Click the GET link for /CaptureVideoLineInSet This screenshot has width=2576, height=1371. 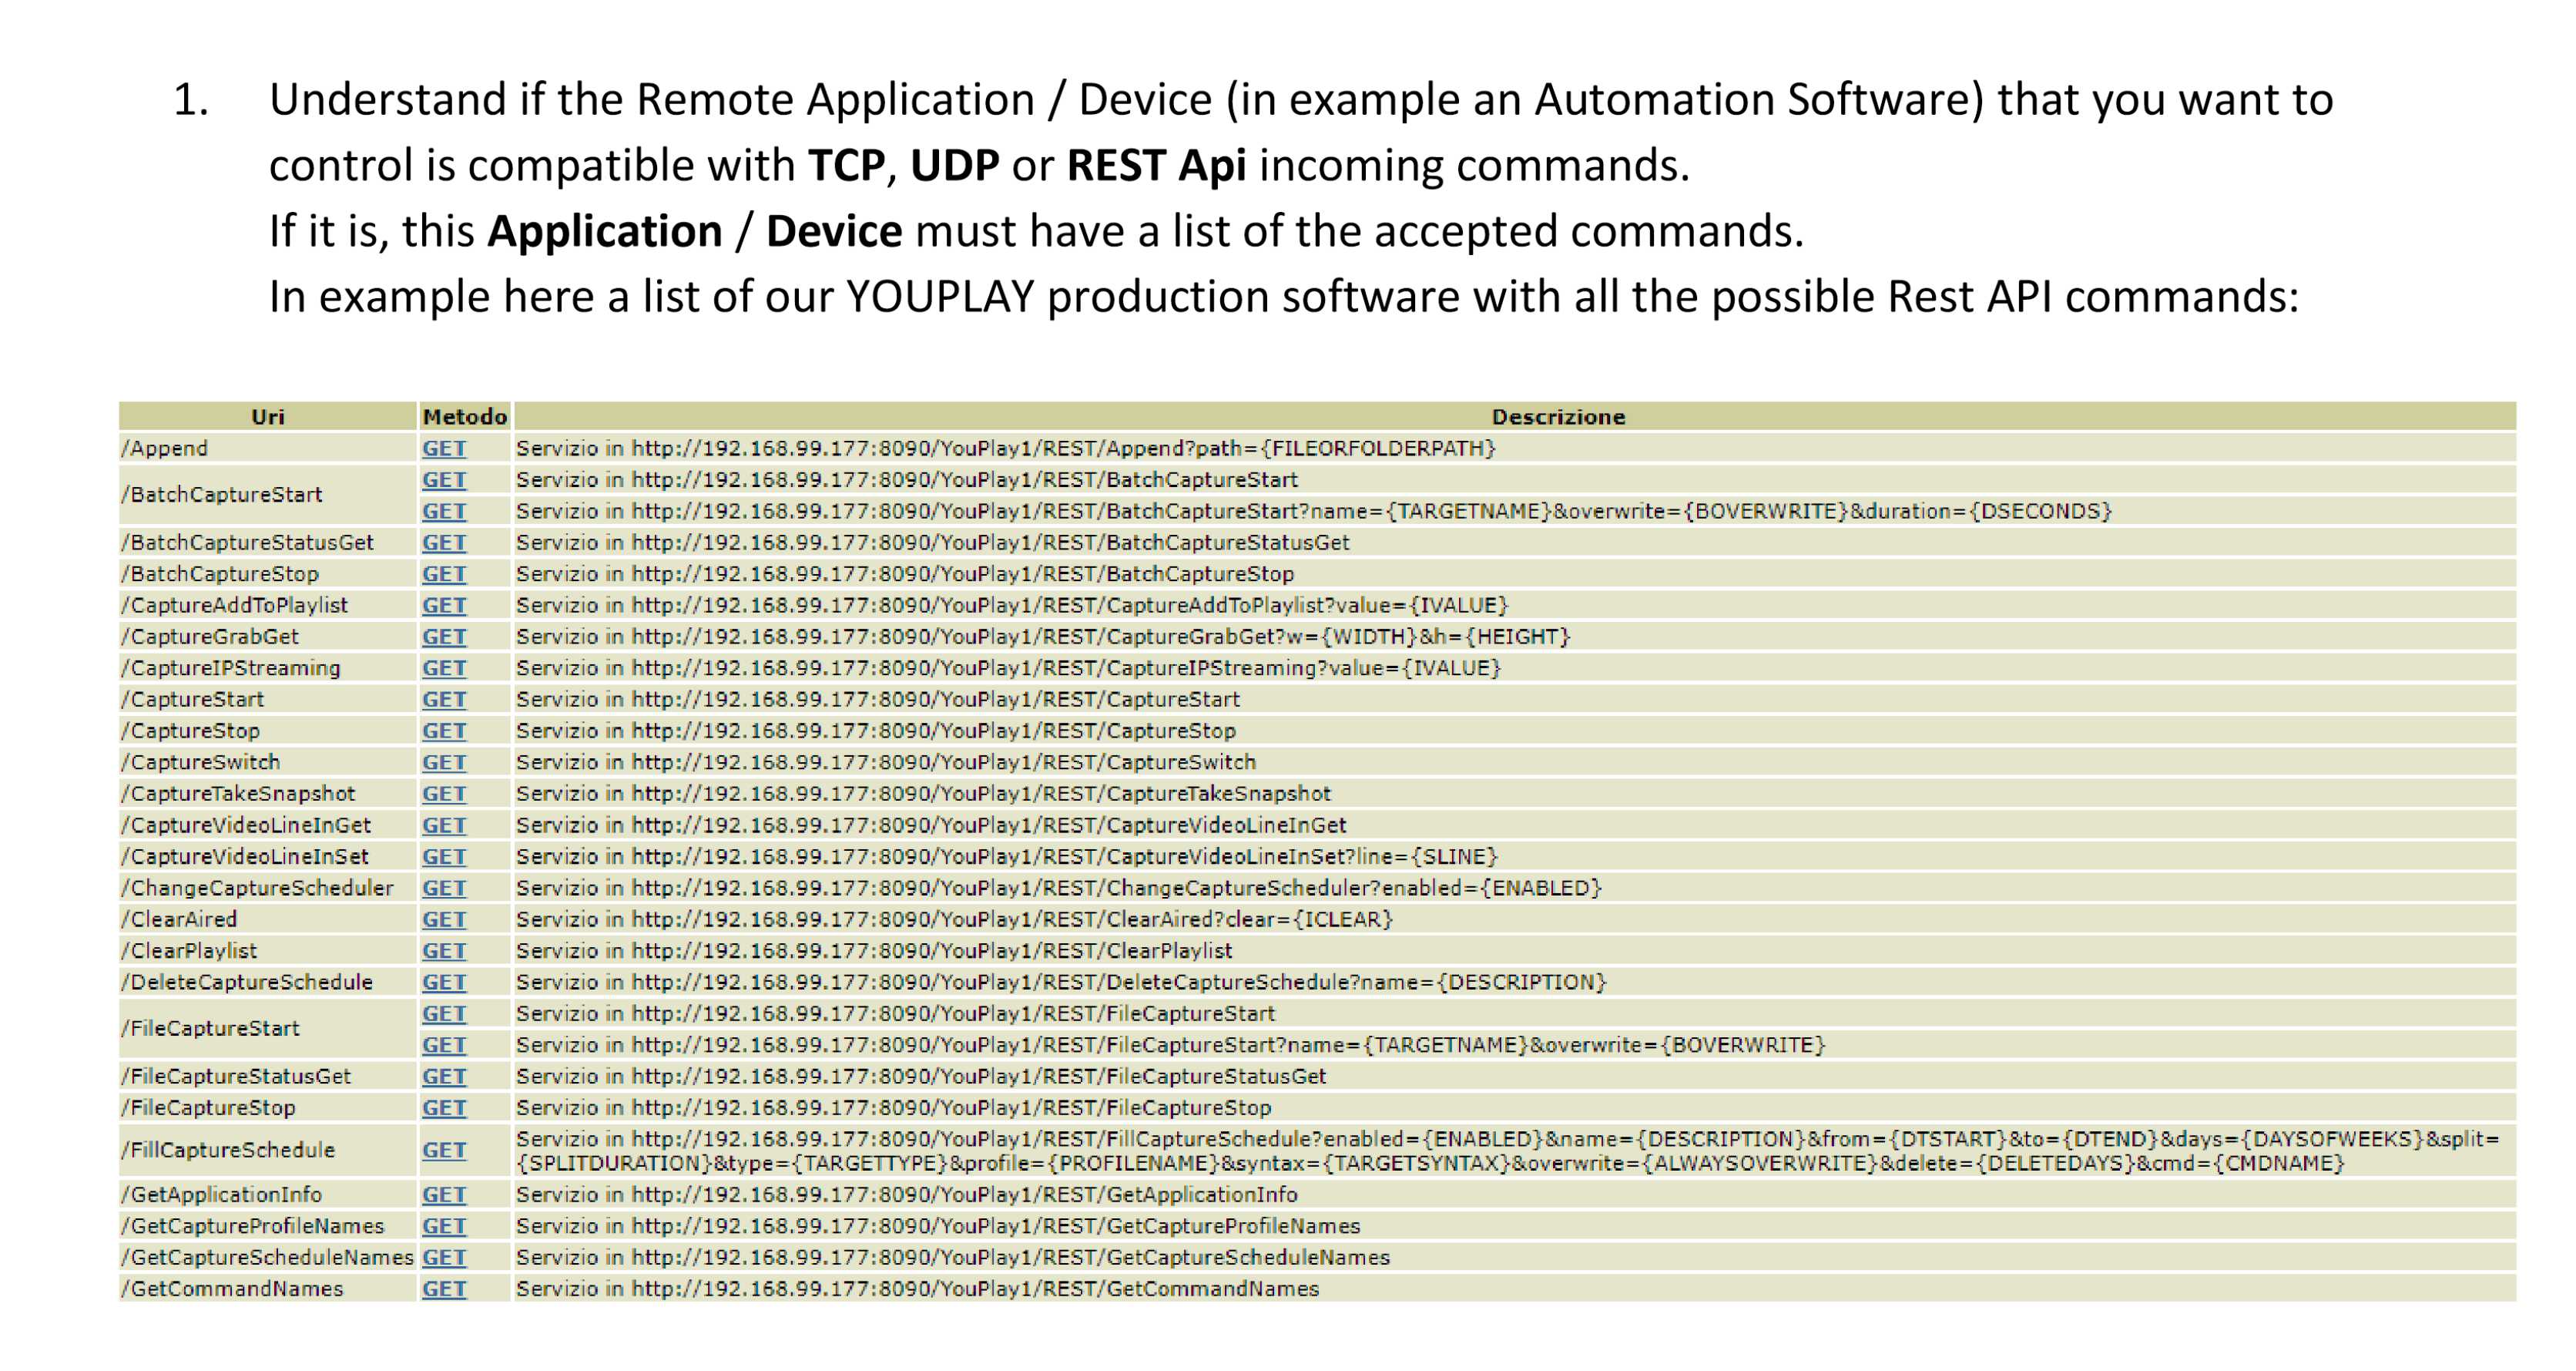[443, 857]
